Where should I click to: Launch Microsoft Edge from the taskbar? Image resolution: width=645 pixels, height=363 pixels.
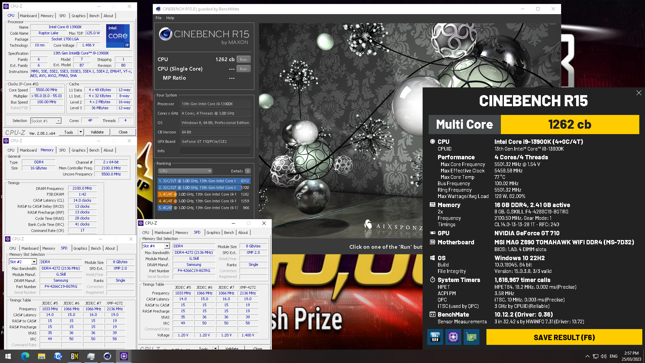[x=25, y=356]
